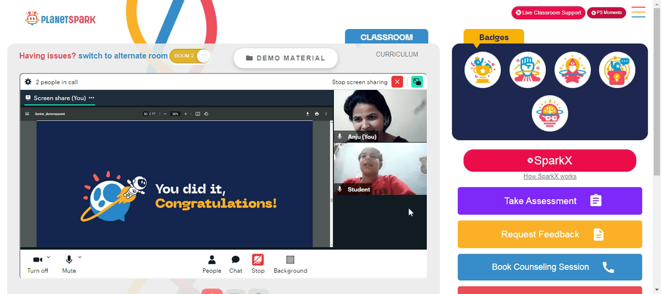Open the Chat panel

click(236, 264)
